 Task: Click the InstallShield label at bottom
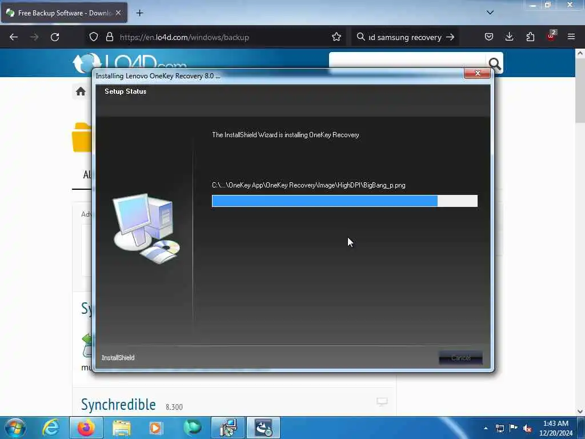click(x=118, y=358)
